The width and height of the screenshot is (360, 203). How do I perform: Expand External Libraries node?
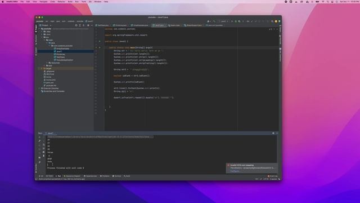pos(39,89)
